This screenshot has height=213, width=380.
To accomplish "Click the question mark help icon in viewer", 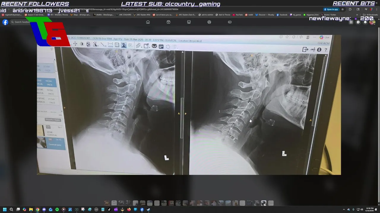I will (x=326, y=50).
